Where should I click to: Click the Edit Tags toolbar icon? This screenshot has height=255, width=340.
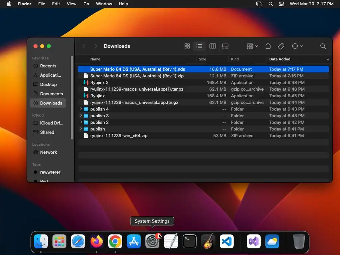(281, 46)
